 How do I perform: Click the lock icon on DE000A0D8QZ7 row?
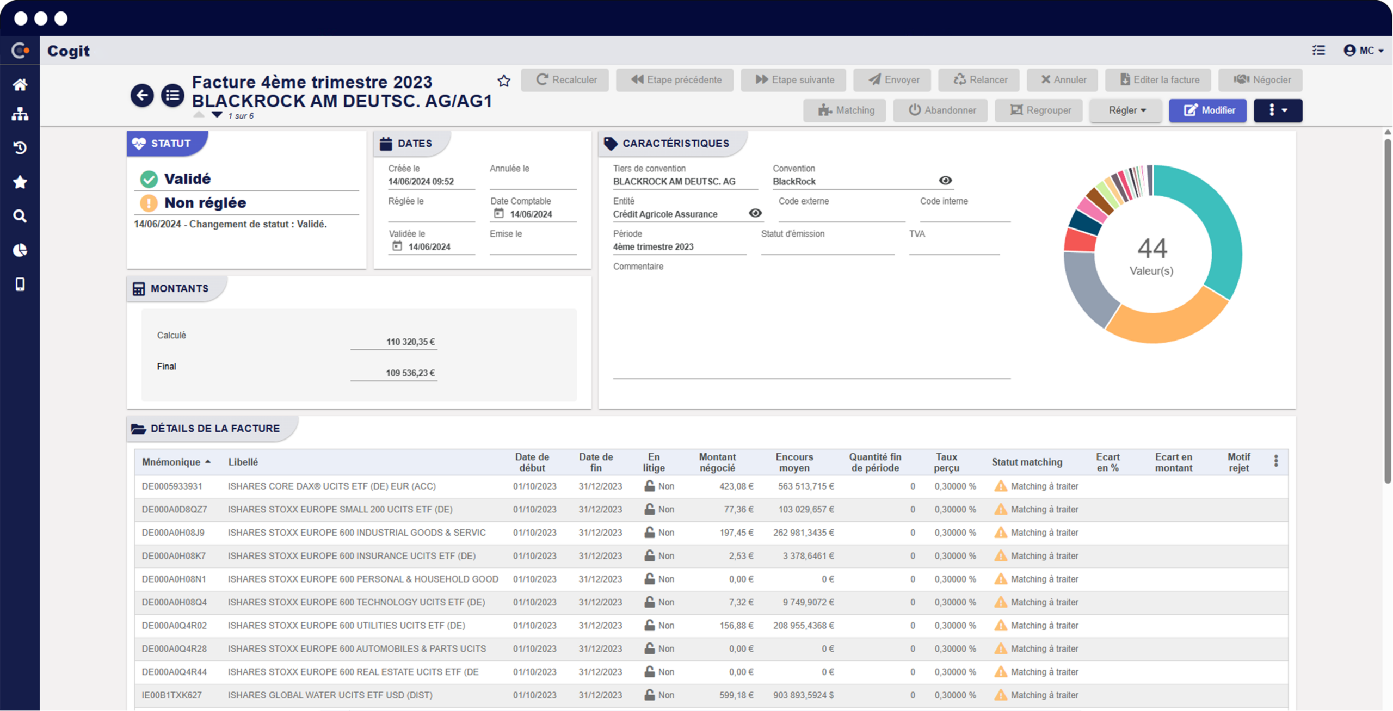tap(649, 509)
